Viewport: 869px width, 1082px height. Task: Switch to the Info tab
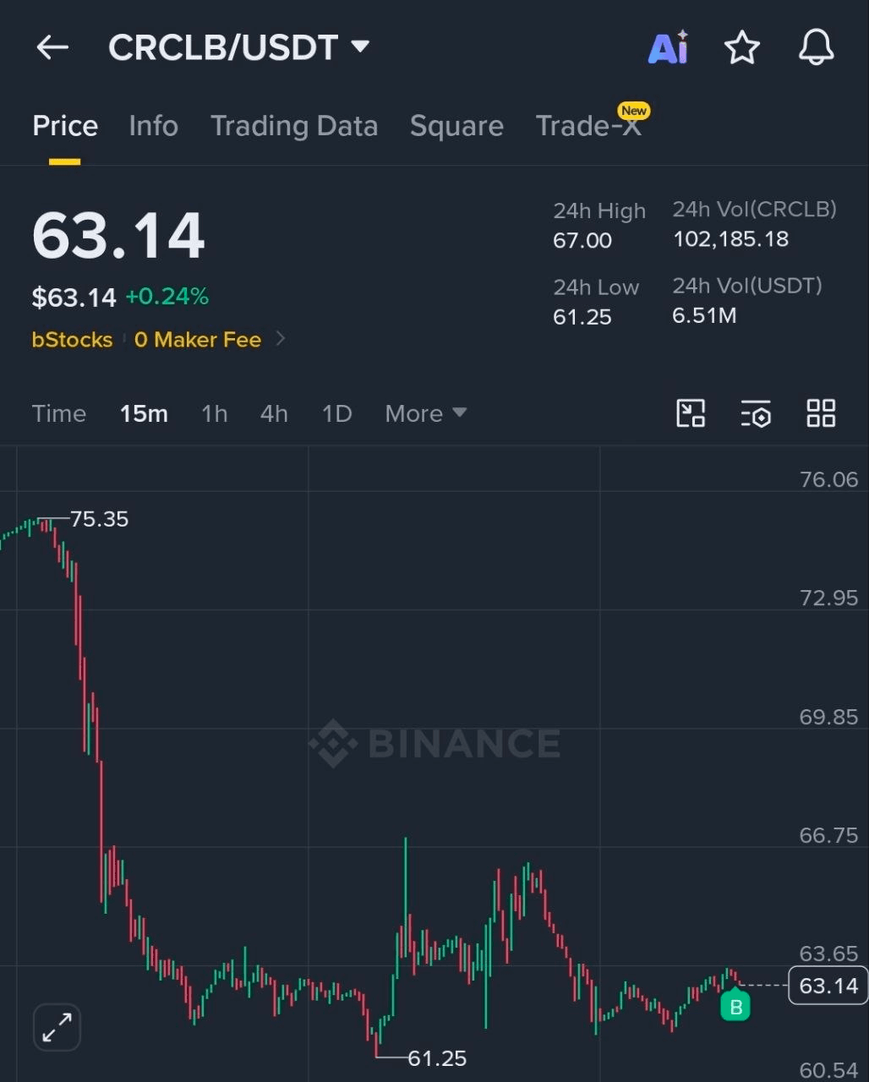(x=153, y=126)
